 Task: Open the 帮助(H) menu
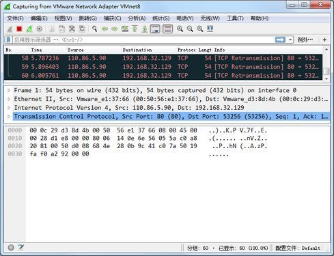point(260,18)
